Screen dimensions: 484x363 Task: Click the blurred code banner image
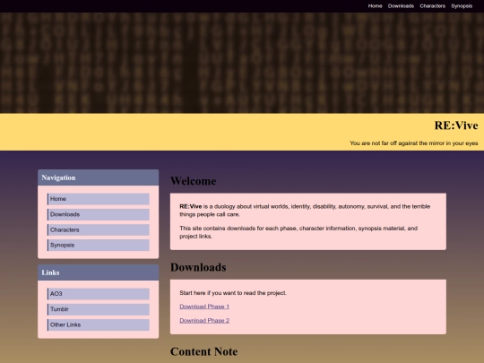pyautogui.click(x=242, y=63)
